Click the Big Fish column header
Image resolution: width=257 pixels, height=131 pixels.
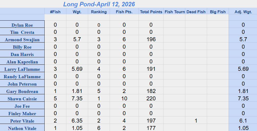coord(218,12)
